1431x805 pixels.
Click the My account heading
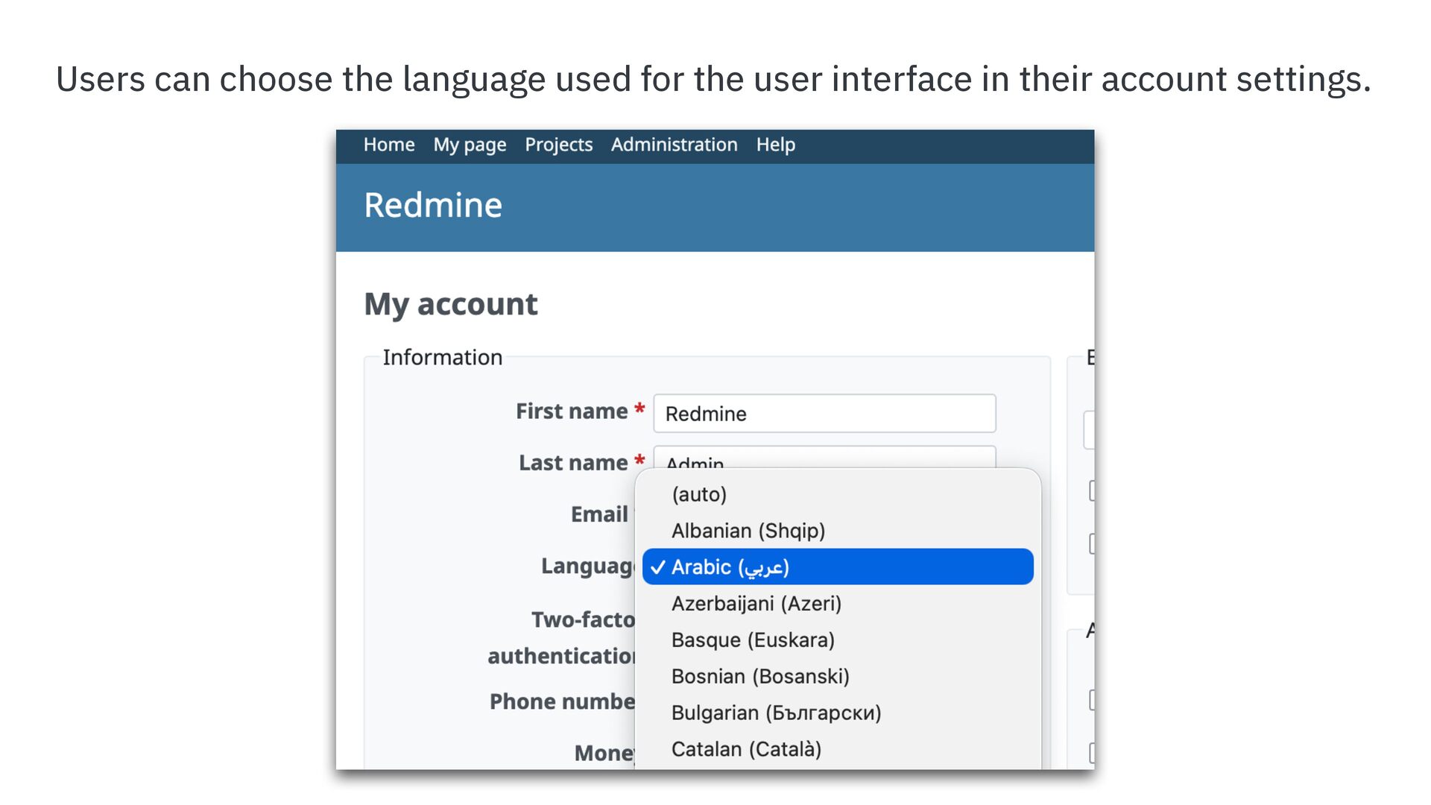450,304
